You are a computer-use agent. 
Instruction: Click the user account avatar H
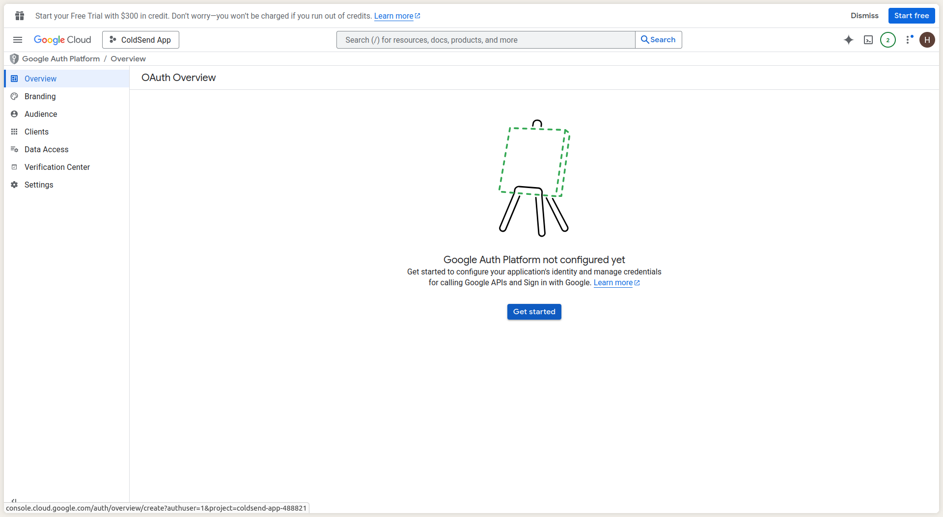[x=927, y=40]
